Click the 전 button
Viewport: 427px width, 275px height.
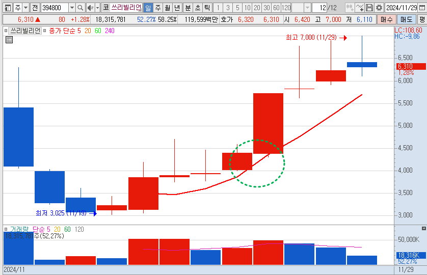click(x=35, y=8)
